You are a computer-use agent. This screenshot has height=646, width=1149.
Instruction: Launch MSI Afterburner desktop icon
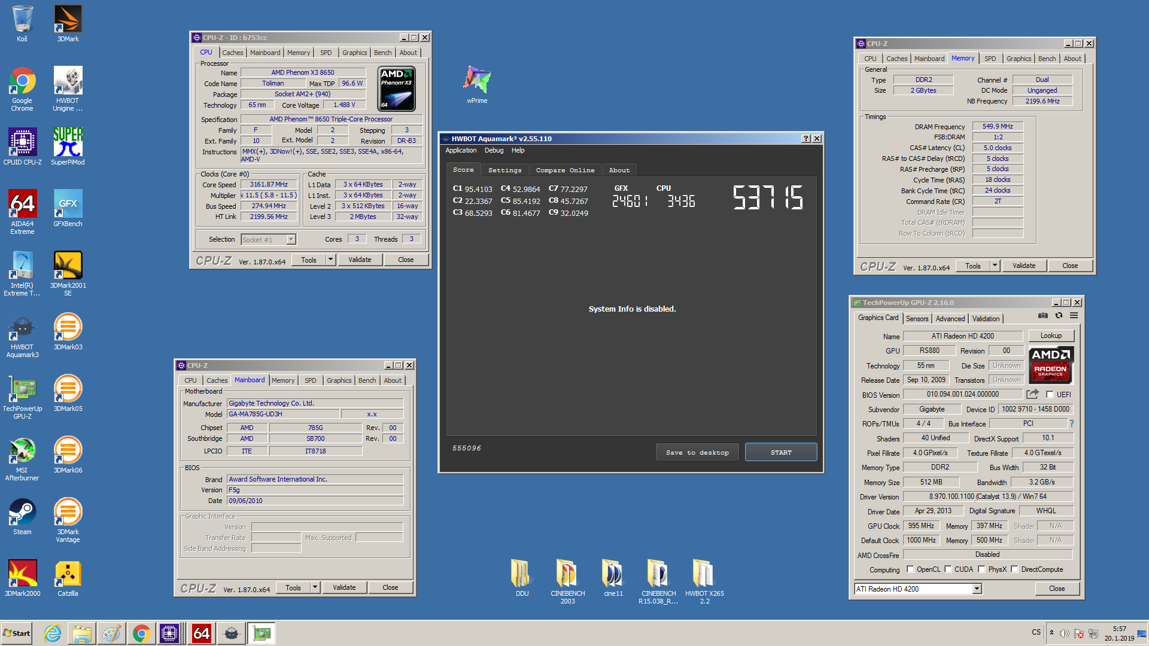click(x=22, y=459)
